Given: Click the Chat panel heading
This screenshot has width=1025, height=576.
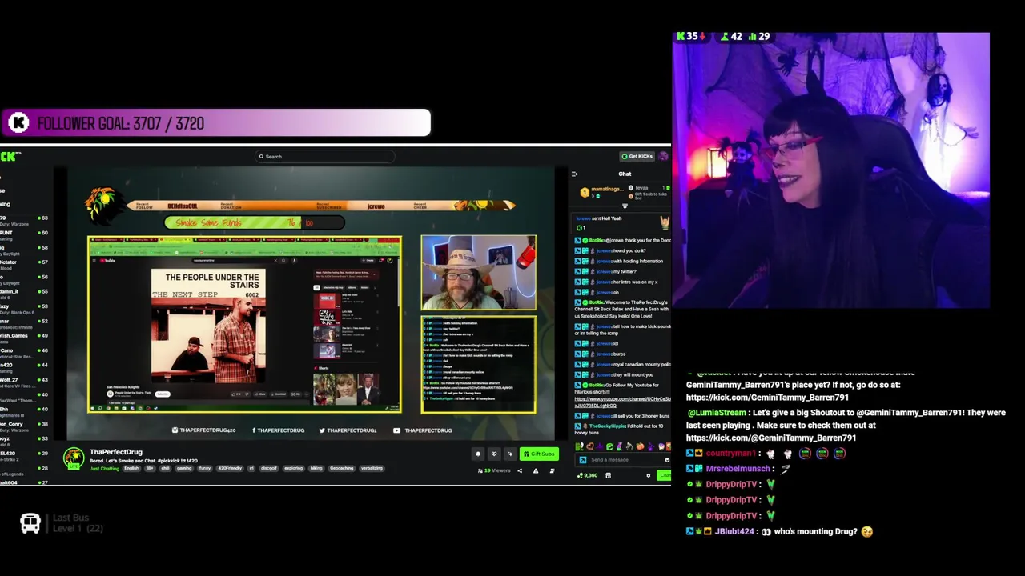Looking at the screenshot, I should click(x=625, y=174).
